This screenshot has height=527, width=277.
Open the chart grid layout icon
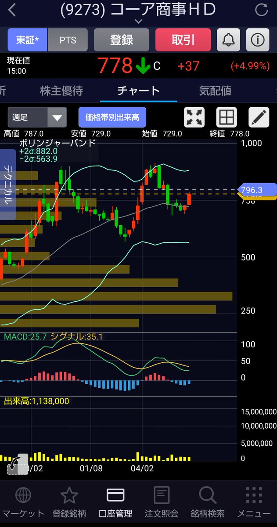click(227, 117)
